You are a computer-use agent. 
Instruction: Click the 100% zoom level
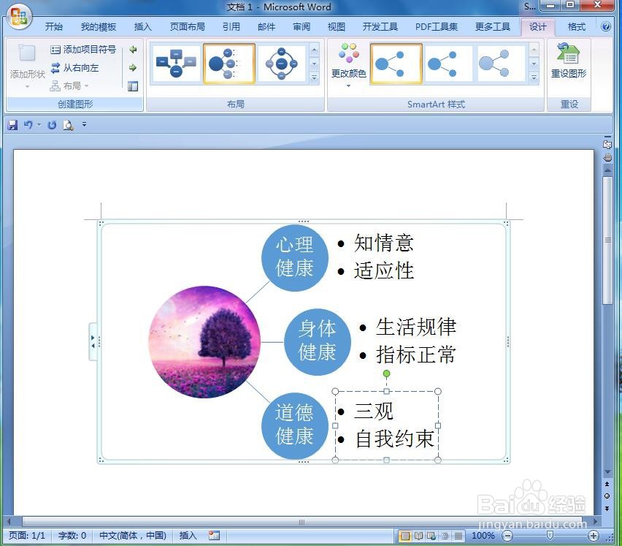pos(483,536)
